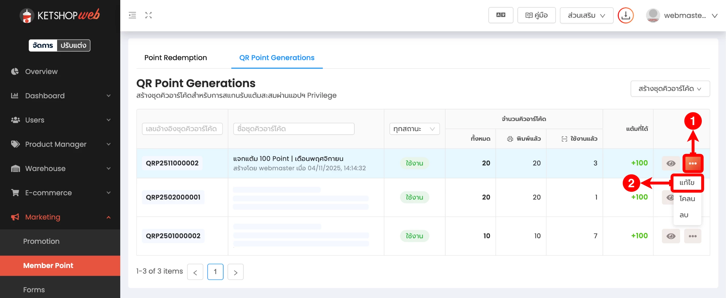Click the red download circle icon
The width and height of the screenshot is (726, 298).
(626, 15)
